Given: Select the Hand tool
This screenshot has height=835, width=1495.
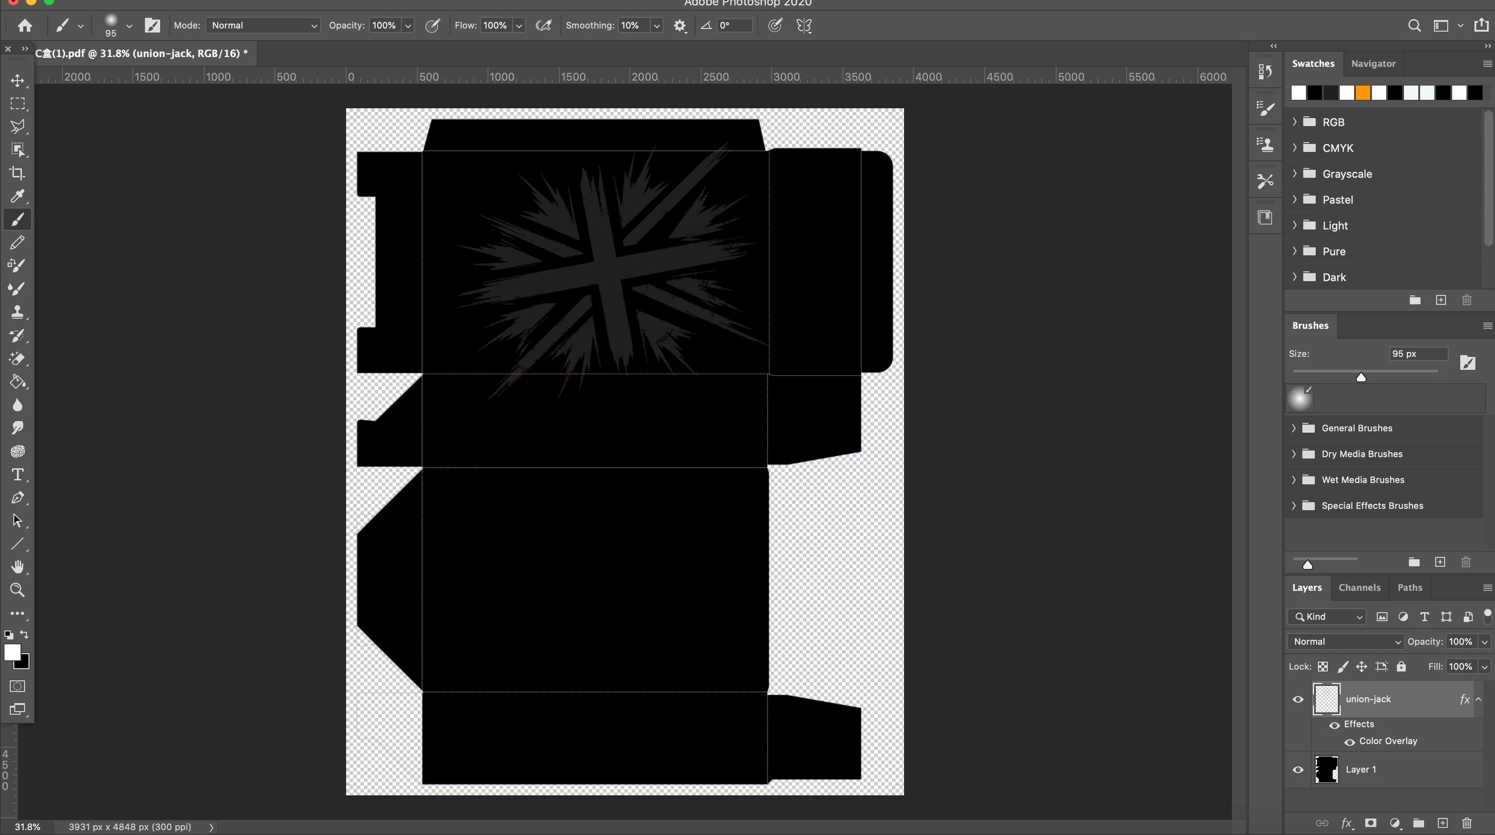Looking at the screenshot, I should point(17,566).
